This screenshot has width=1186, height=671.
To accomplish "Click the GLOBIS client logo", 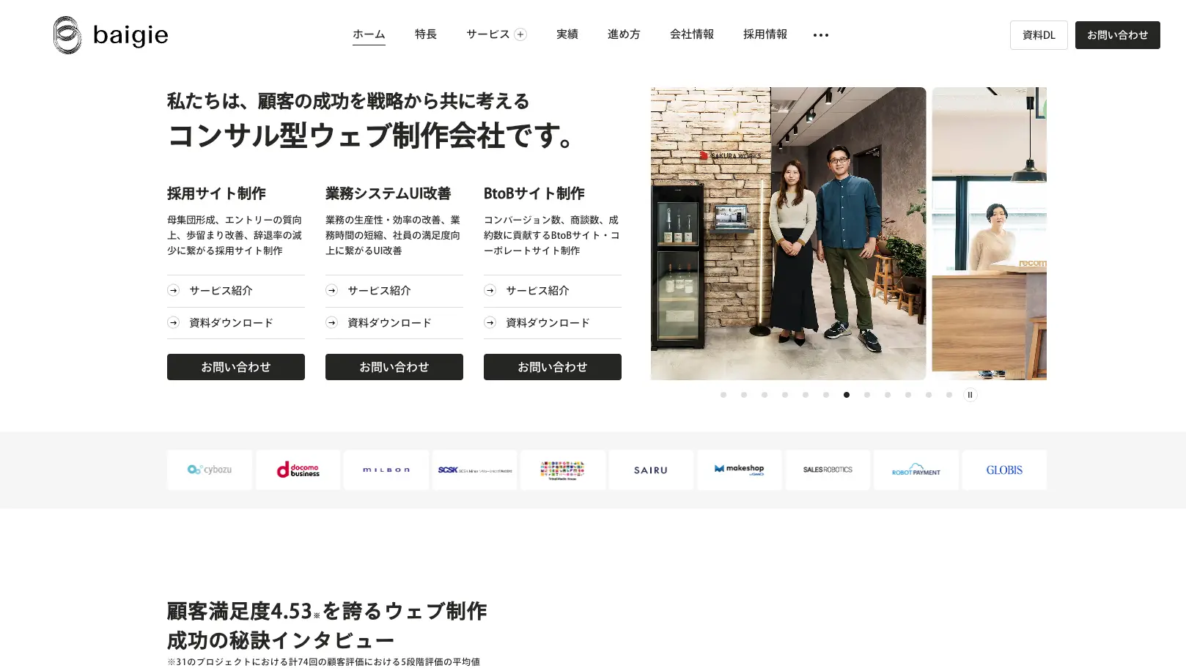I will (x=1004, y=470).
